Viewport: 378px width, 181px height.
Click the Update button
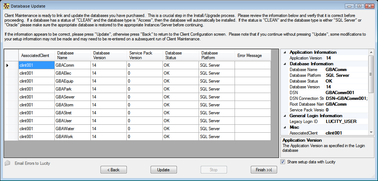point(164,170)
